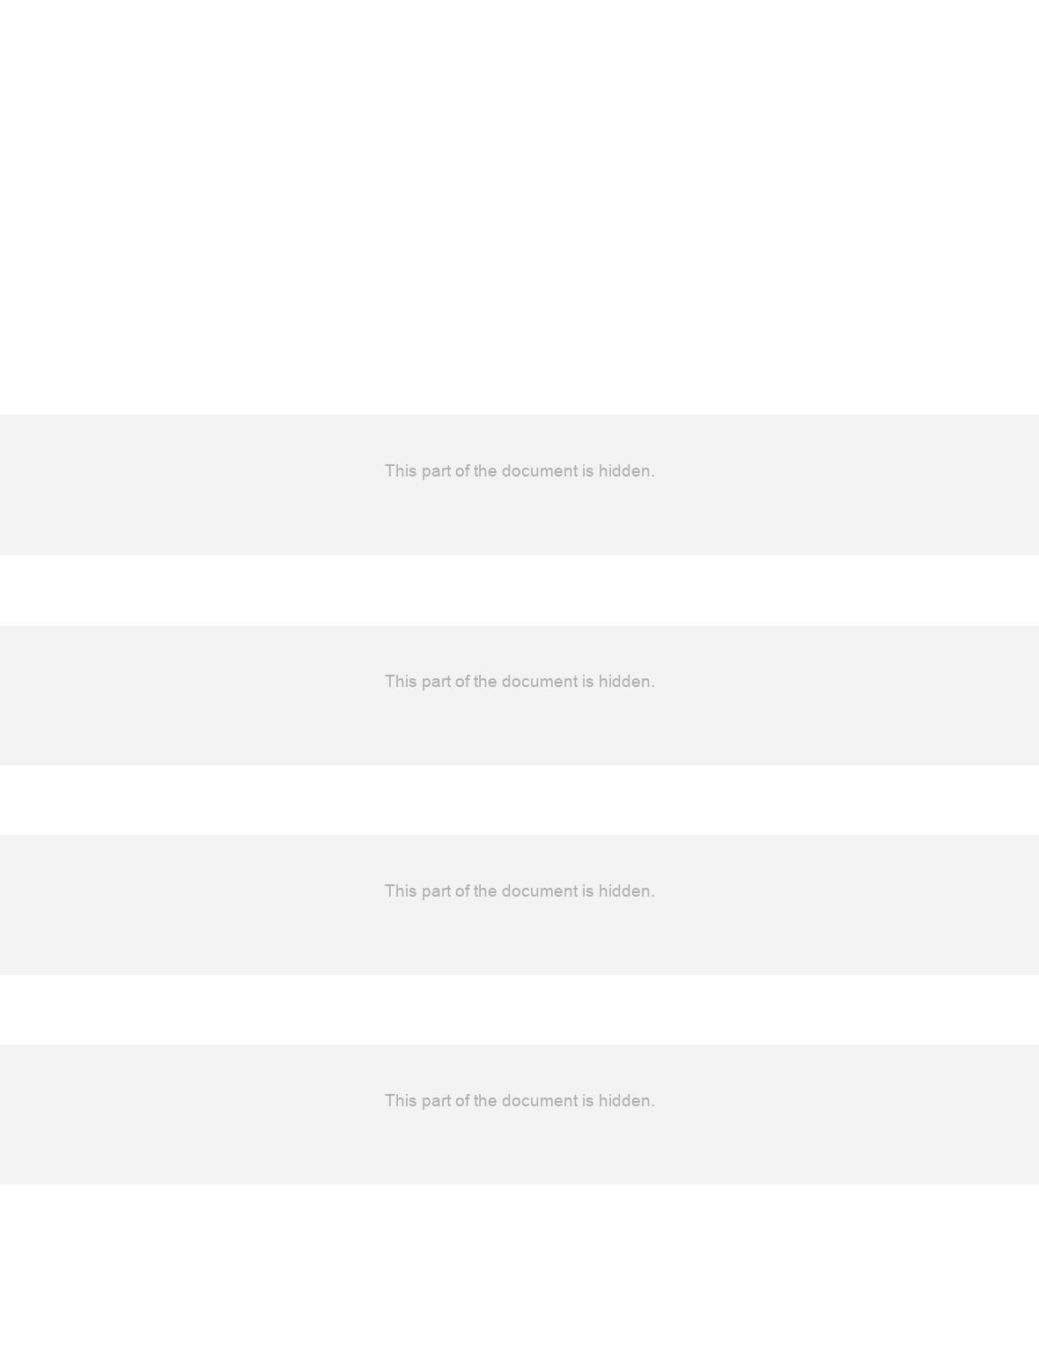Viewport: 1039px width, 1345px height.
Task: Click the white gap between first and second banners
Action: [x=519, y=590]
